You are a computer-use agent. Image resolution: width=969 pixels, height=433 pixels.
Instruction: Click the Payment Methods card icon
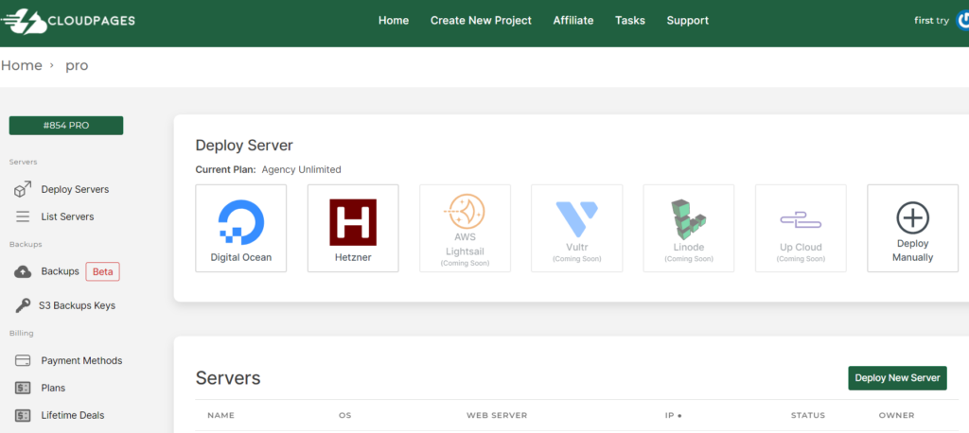pos(23,361)
